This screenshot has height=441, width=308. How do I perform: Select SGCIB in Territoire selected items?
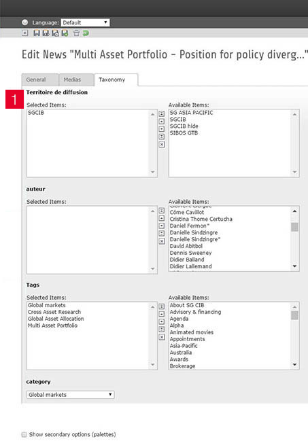click(x=36, y=113)
